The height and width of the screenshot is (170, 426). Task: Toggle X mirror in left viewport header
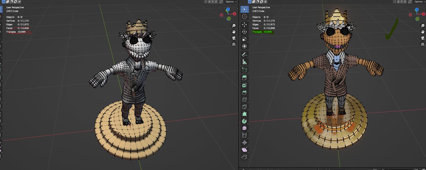click(x=209, y=2)
